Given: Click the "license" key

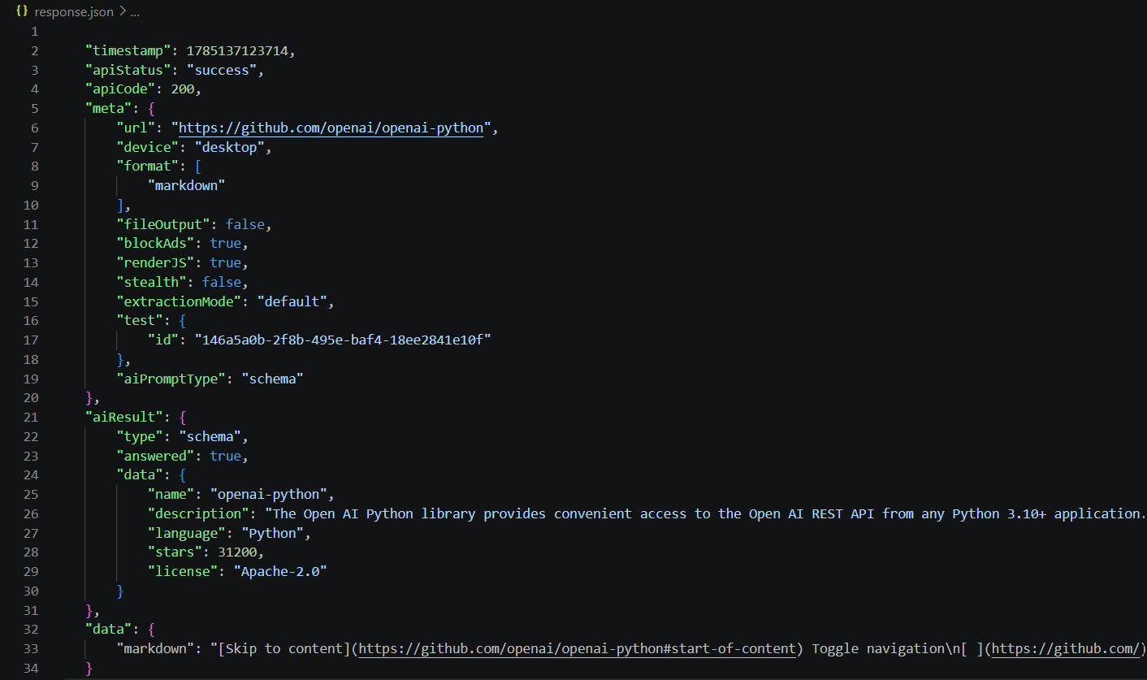Looking at the screenshot, I should pos(183,571).
